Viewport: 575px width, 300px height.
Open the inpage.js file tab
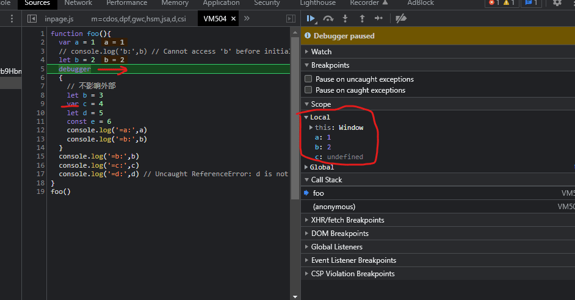[59, 19]
